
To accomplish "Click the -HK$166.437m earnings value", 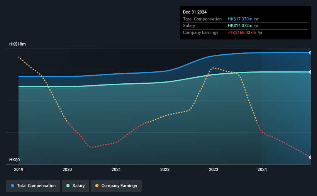I will pos(242,32).
